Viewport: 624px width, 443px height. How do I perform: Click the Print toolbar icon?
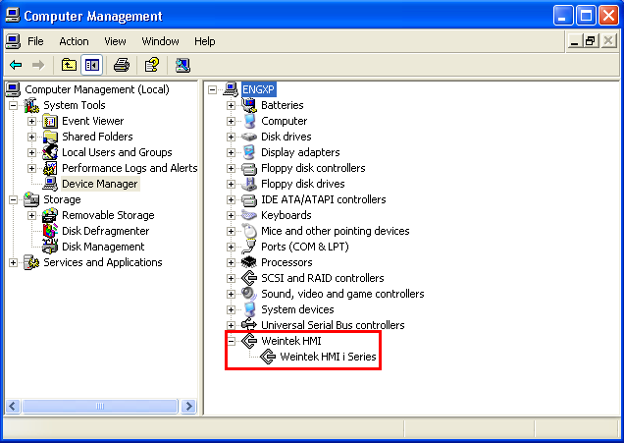[x=122, y=65]
